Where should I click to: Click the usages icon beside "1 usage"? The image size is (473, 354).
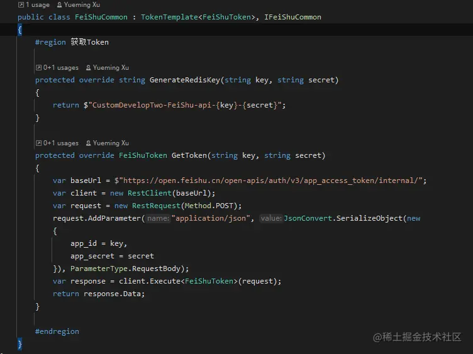coord(21,5)
